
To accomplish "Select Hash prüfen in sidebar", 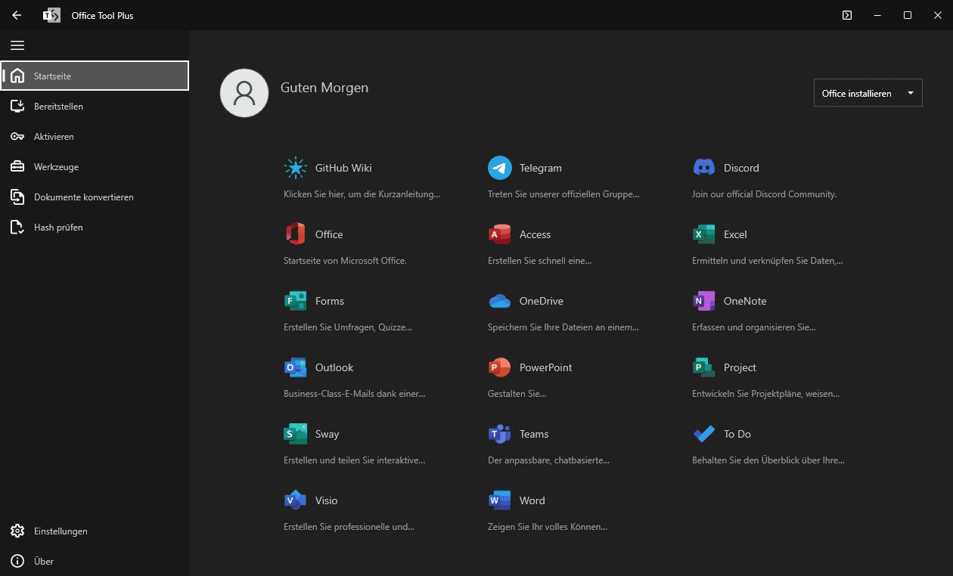I will 95,228.
